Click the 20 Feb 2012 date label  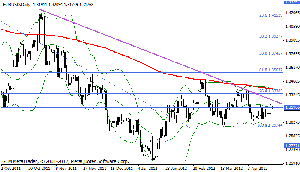[x=204, y=169]
